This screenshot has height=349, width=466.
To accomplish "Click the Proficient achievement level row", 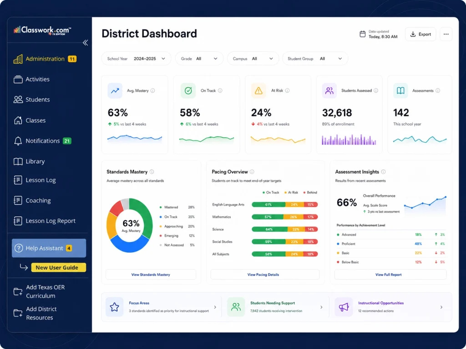I will [x=391, y=244].
